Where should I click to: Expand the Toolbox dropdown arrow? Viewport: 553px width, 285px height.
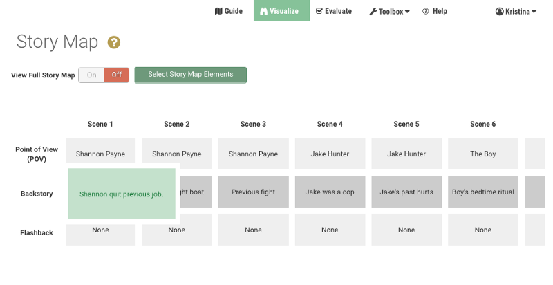click(407, 12)
